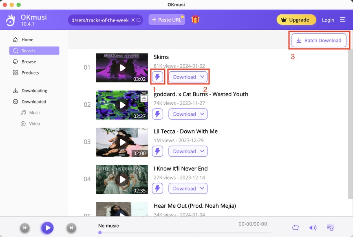Click the OKmusi rabbit logo
This screenshot has height=237, width=353.
tap(10, 20)
